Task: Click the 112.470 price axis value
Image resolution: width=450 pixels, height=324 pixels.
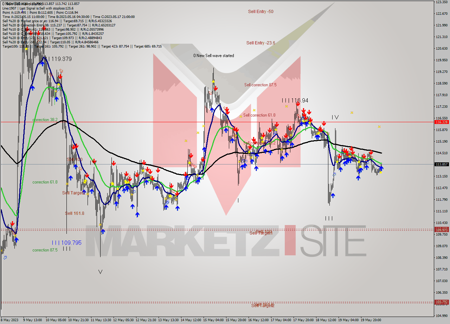Action: 442,188
